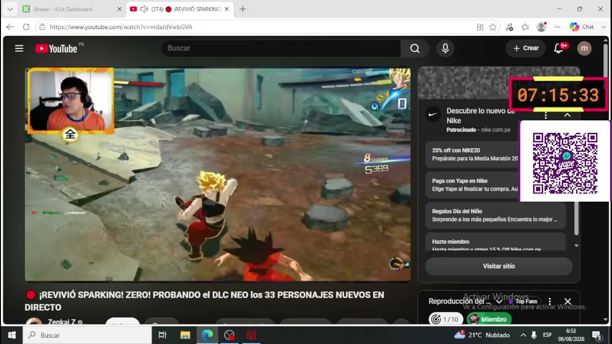Click the YouTube Buscar search field
The width and height of the screenshot is (612, 344).
(x=281, y=48)
